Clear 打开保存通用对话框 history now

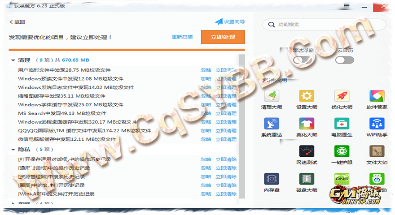226,159
